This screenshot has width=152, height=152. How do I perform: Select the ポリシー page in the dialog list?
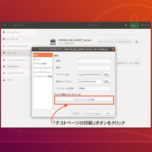(x=43, y=59)
